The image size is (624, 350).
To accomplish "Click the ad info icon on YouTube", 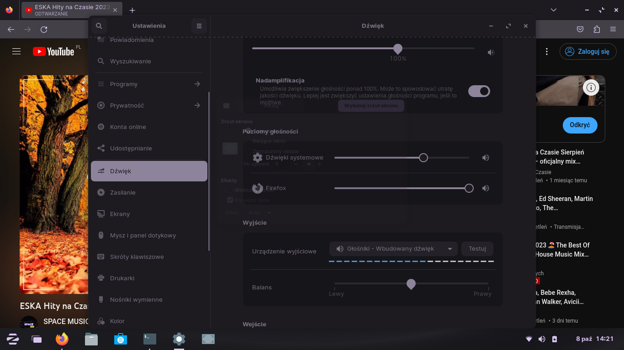I will 591,87.
